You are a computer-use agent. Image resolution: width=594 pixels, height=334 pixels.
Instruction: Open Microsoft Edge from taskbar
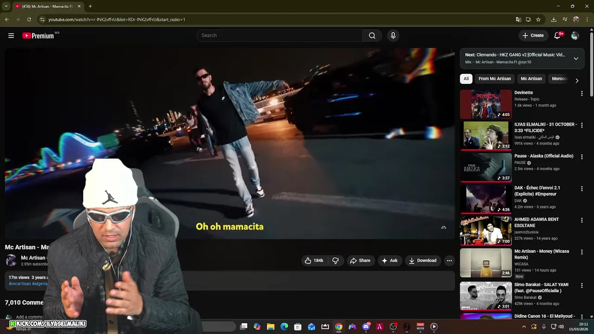click(x=284, y=327)
